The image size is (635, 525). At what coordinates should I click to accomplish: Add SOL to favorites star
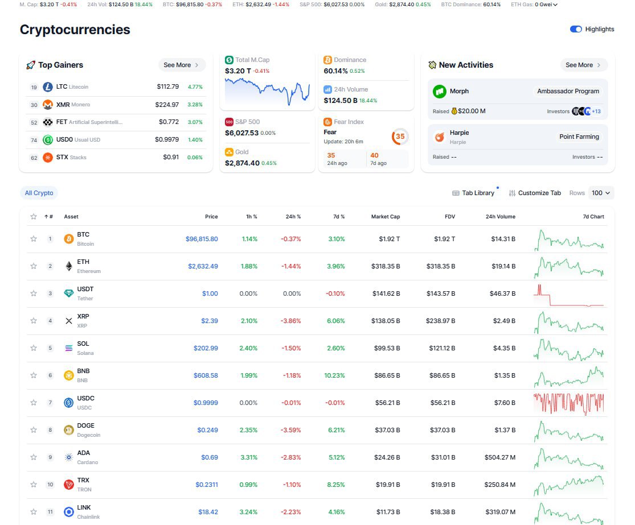click(34, 348)
